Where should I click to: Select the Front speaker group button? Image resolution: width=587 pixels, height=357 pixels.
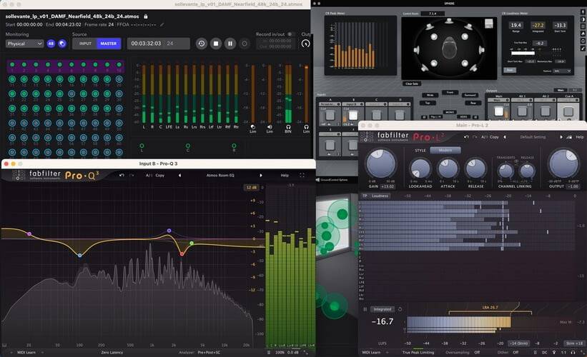click(450, 92)
